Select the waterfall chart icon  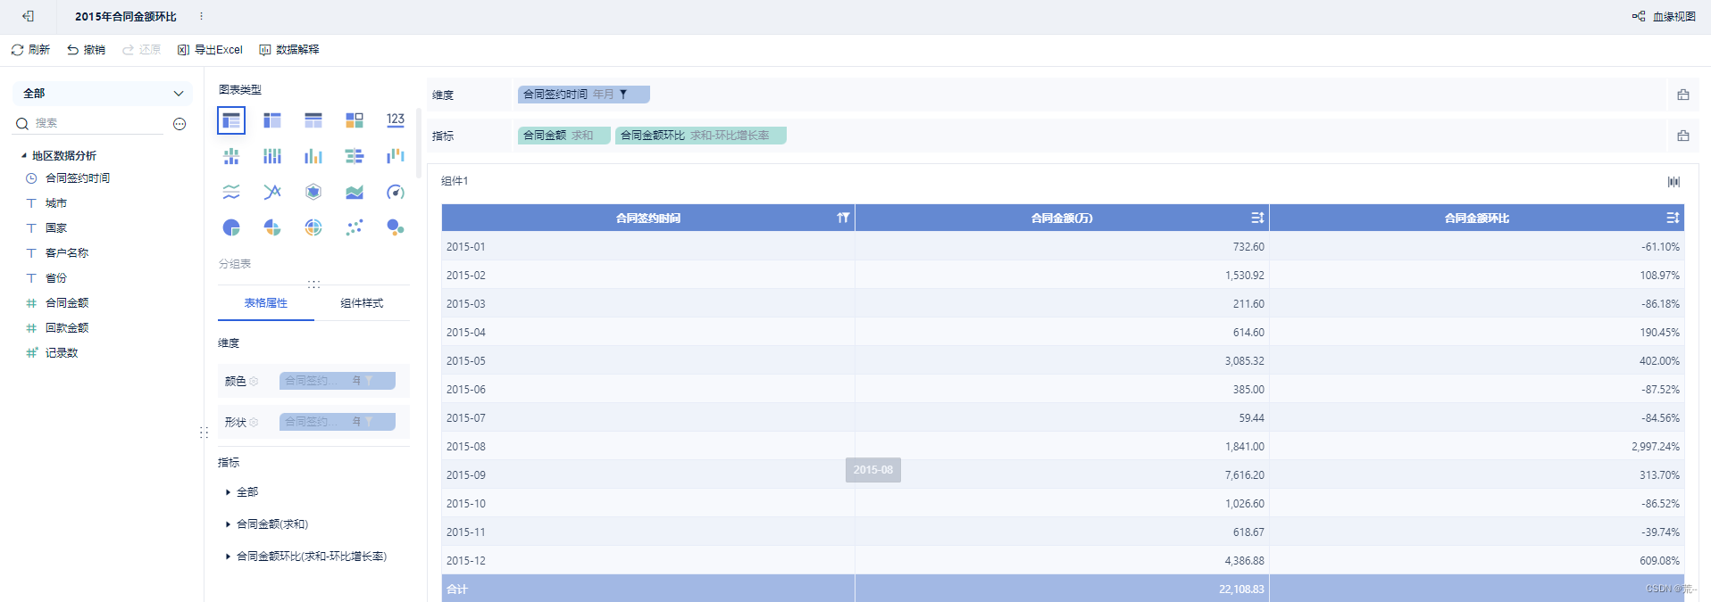point(396,156)
